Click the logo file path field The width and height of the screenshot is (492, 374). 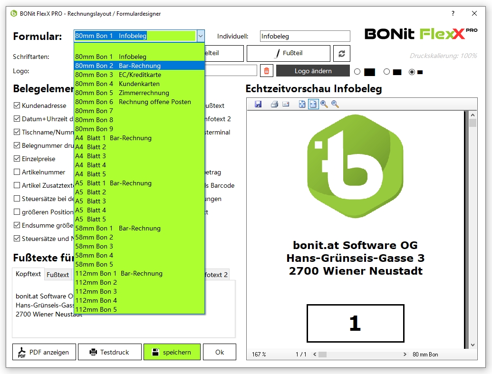(x=231, y=71)
